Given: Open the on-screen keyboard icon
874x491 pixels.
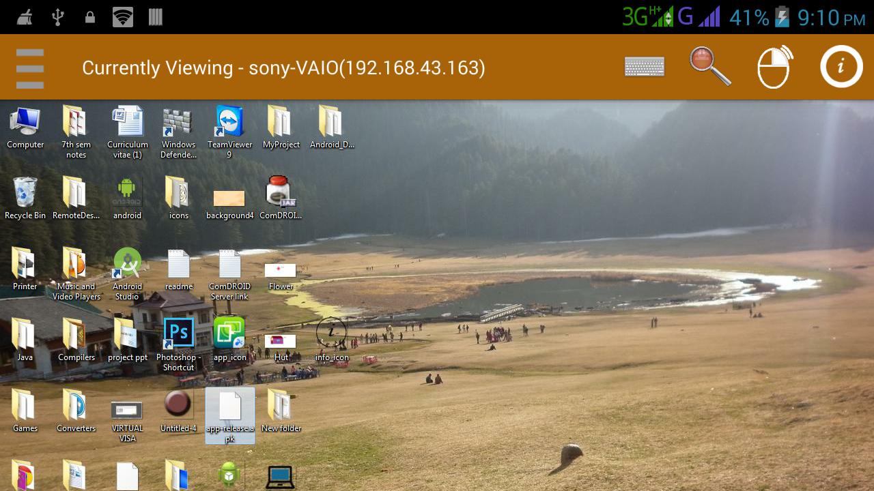Looking at the screenshot, I should (x=645, y=66).
